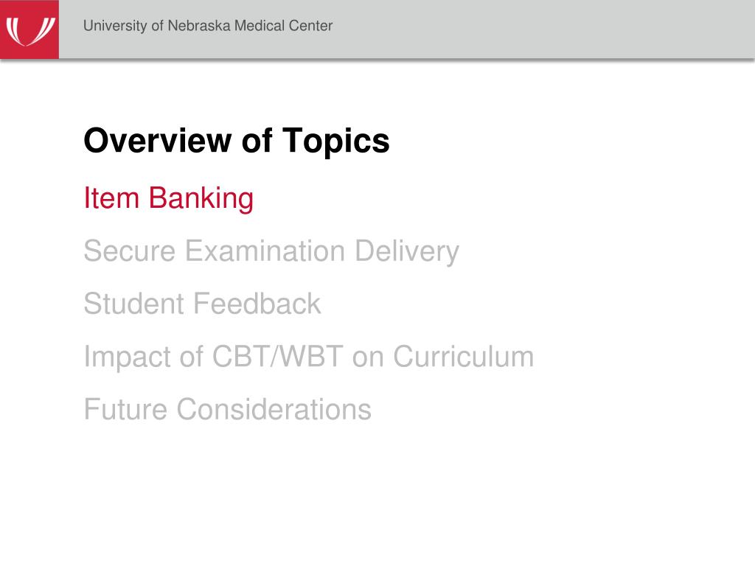
Task: Click the word Overview in the title
Action: tap(158, 141)
